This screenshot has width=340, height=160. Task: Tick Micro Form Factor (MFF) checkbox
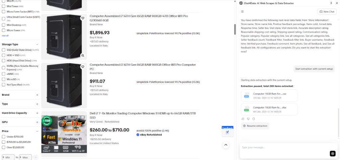click(3, 12)
